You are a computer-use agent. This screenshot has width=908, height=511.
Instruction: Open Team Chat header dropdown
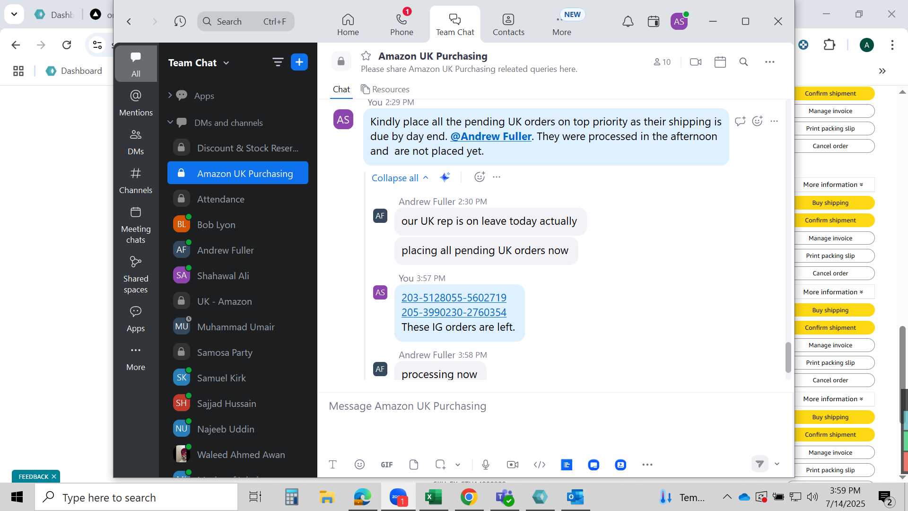[199, 62]
